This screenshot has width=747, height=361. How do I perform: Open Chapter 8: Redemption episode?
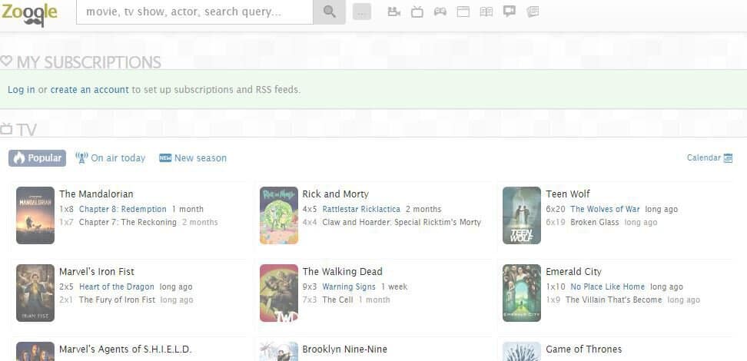[x=123, y=209]
